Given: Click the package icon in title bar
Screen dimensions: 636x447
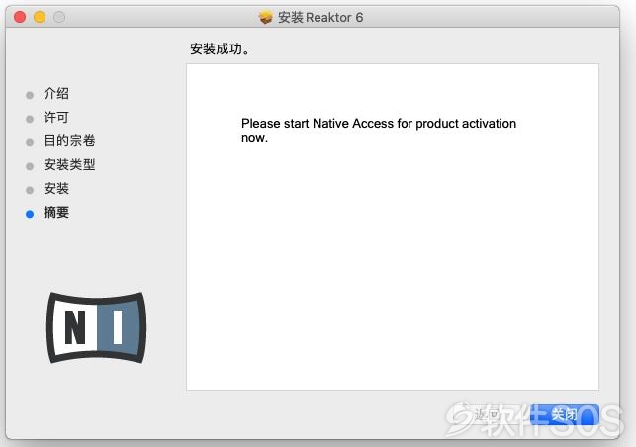Looking at the screenshot, I should pos(265,17).
